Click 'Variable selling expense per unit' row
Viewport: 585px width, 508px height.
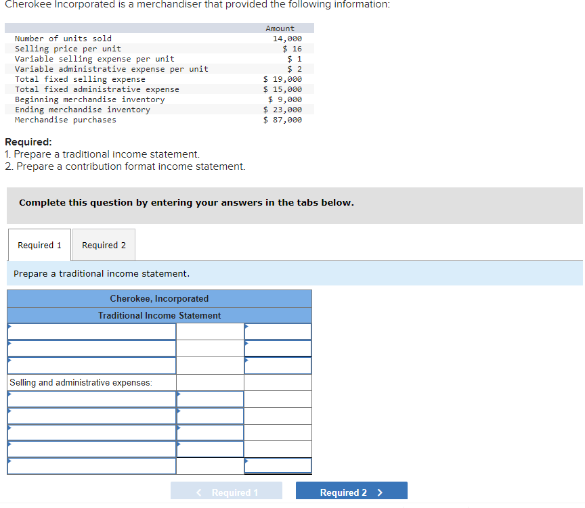(159, 59)
